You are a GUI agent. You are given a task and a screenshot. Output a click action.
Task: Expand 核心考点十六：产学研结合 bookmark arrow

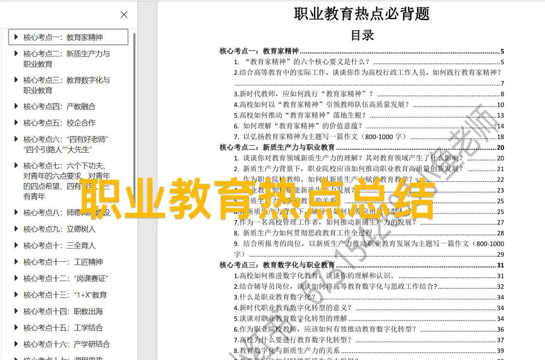(16, 344)
